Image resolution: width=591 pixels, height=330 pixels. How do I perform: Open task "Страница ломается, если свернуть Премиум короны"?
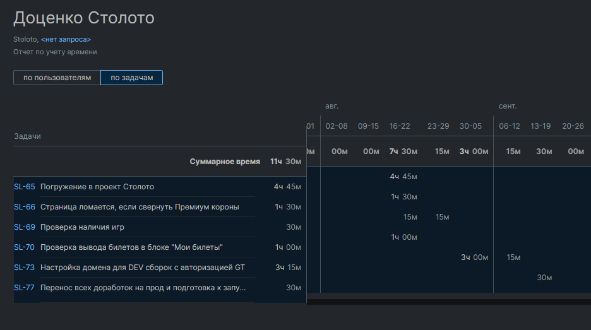pyautogui.click(x=140, y=207)
